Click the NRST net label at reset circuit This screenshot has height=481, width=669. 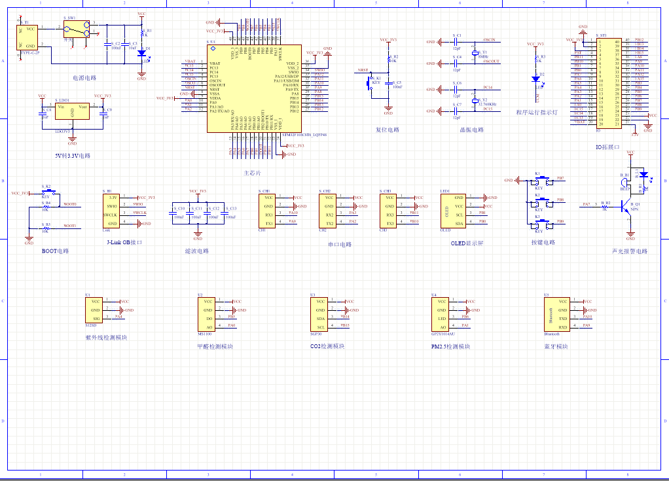coord(363,70)
